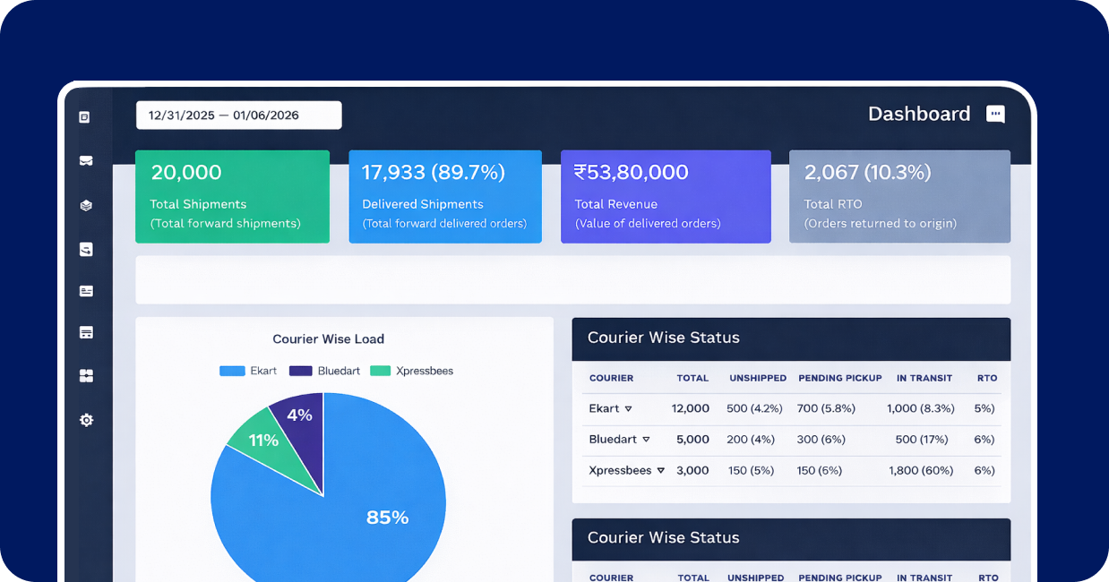Screen dimensions: 1109x582
Task: Click the ID card sidebar icon
Action: click(x=86, y=291)
